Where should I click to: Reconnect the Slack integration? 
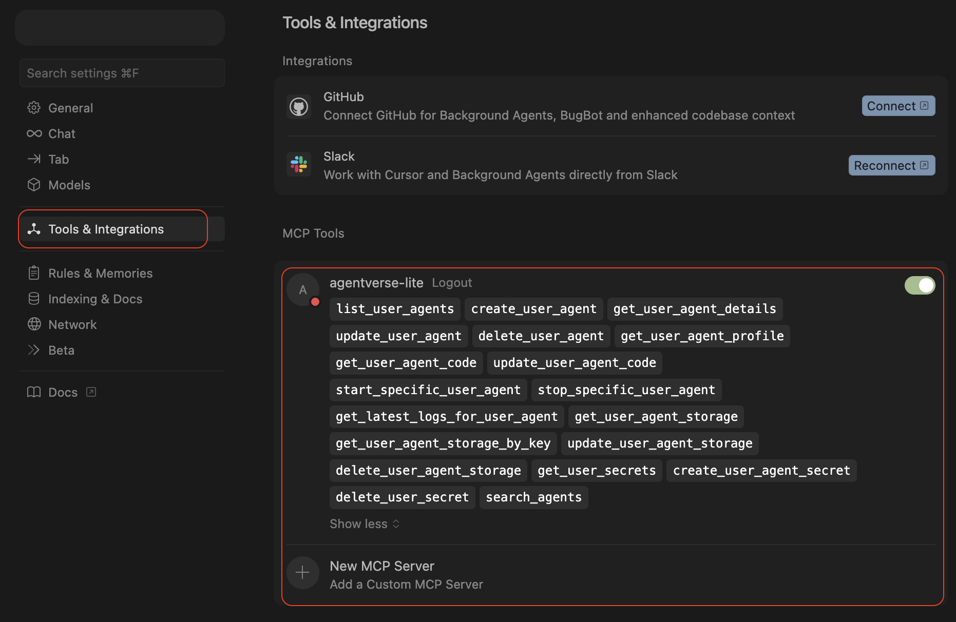coord(891,165)
